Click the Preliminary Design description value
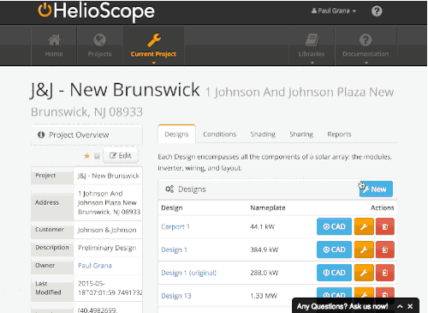 (x=107, y=248)
